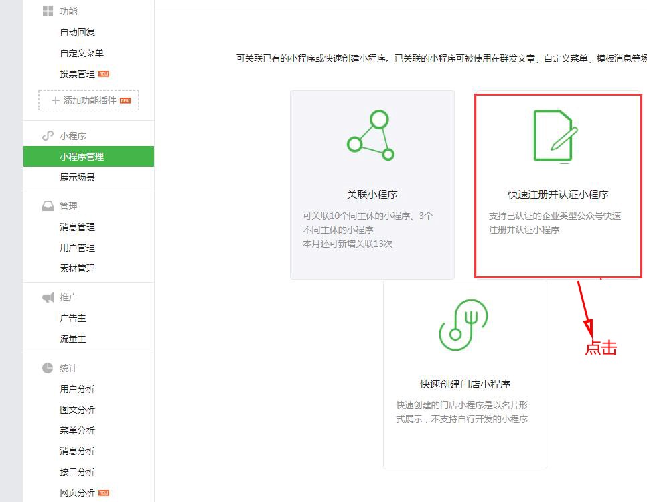Click the 统计 section header
Image resolution: width=647 pixels, height=502 pixels.
tap(68, 368)
